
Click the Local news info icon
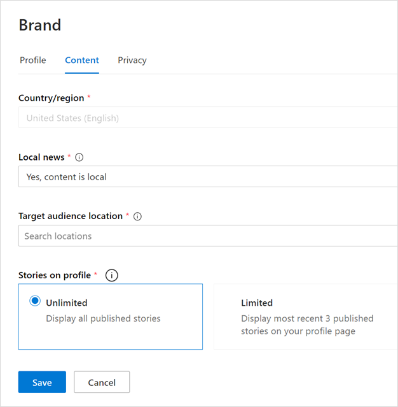click(x=79, y=157)
